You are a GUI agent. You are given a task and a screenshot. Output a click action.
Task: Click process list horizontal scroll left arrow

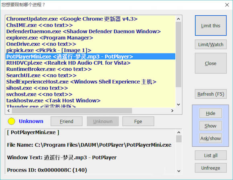tap(8, 111)
